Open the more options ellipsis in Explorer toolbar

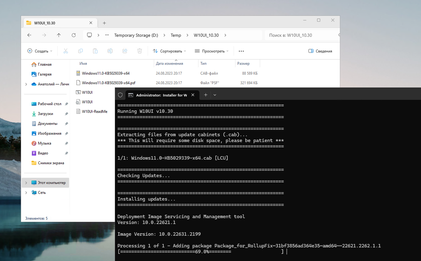(241, 51)
